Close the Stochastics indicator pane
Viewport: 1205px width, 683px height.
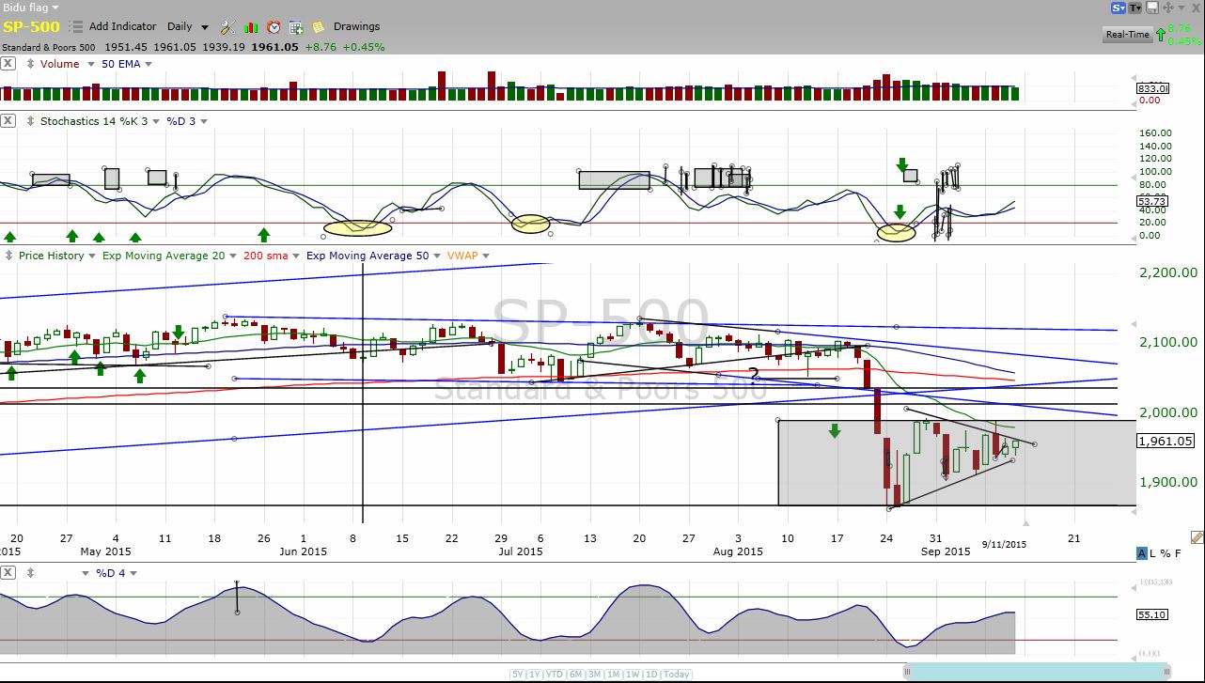click(8, 121)
